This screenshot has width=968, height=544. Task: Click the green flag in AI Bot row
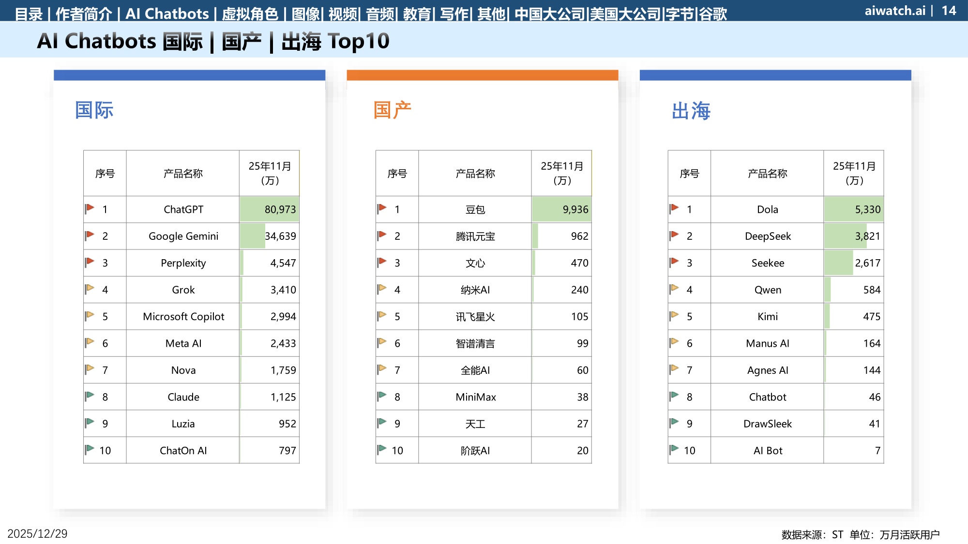674,449
